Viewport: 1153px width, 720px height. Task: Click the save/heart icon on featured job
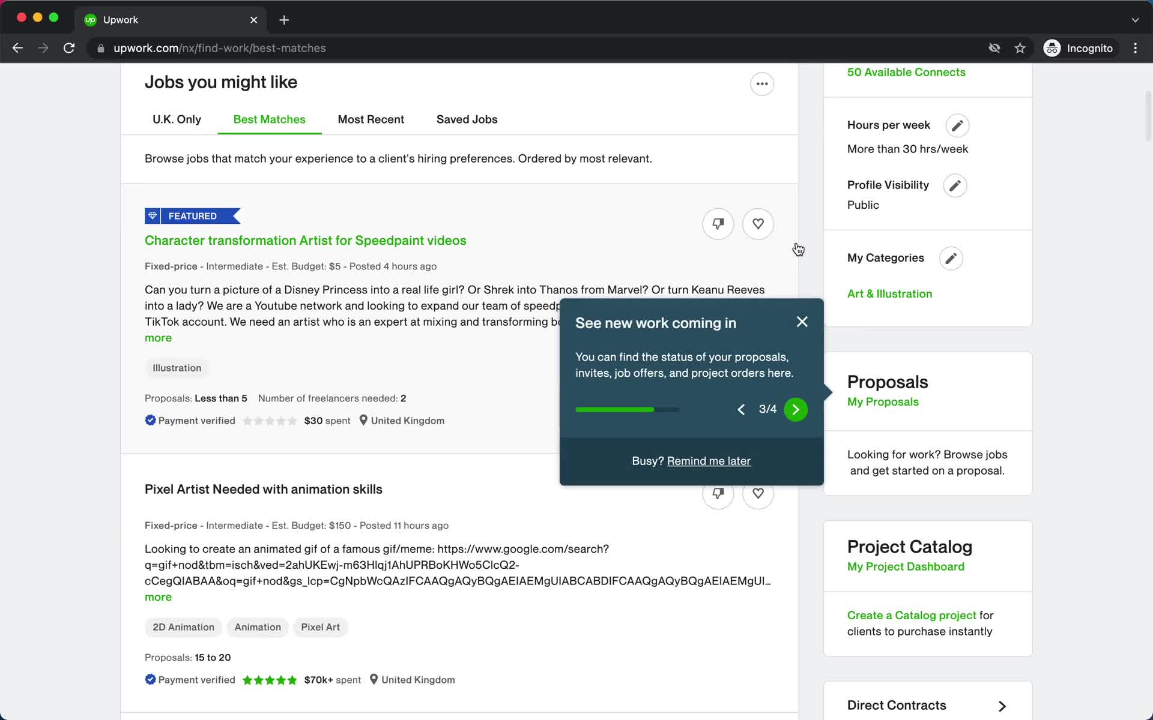click(x=757, y=223)
